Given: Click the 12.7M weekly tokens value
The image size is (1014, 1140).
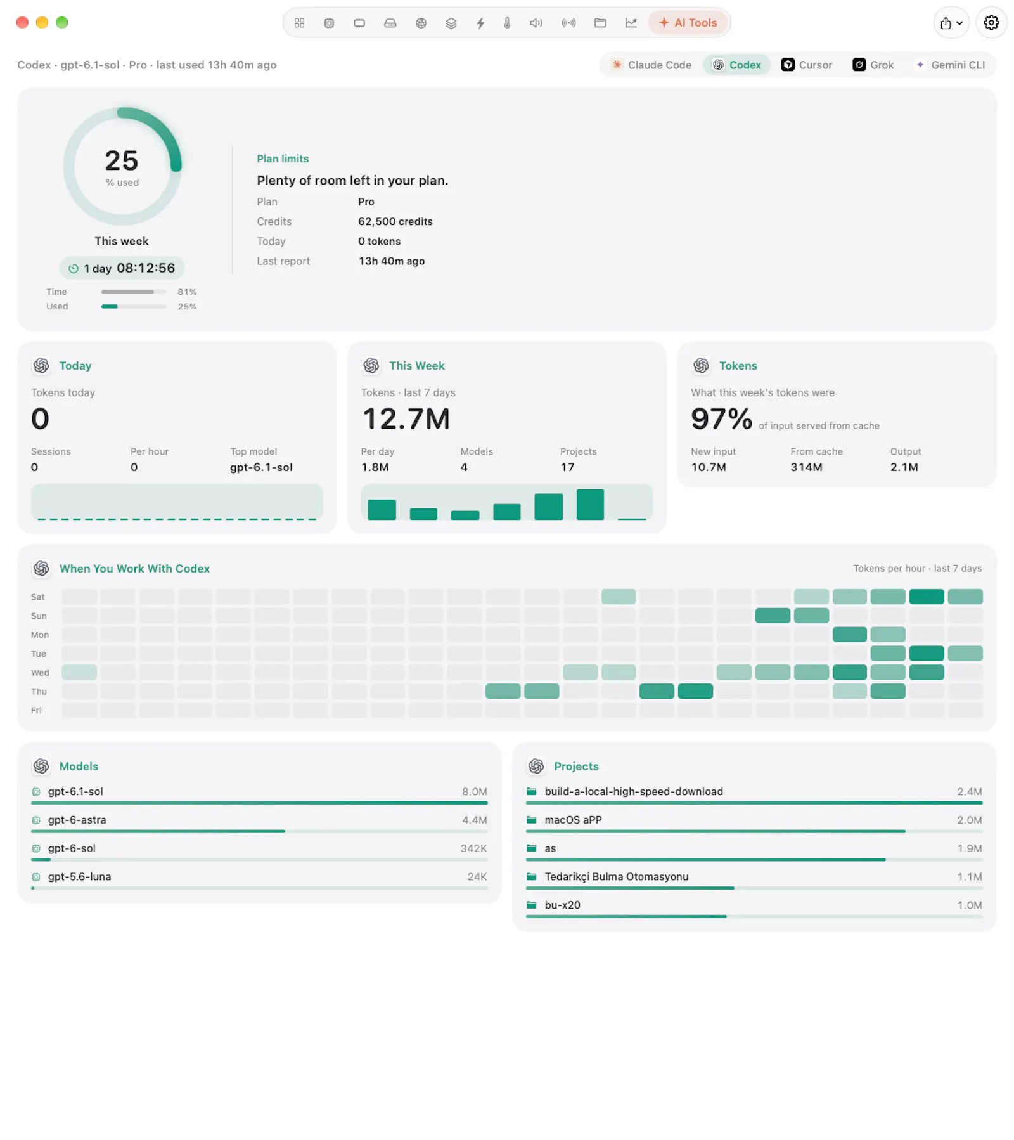Looking at the screenshot, I should tap(406, 419).
